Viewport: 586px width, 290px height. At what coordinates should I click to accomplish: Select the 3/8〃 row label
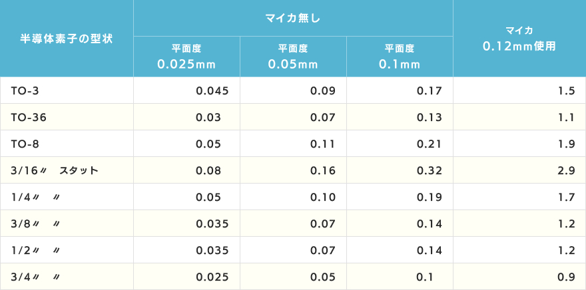35,223
